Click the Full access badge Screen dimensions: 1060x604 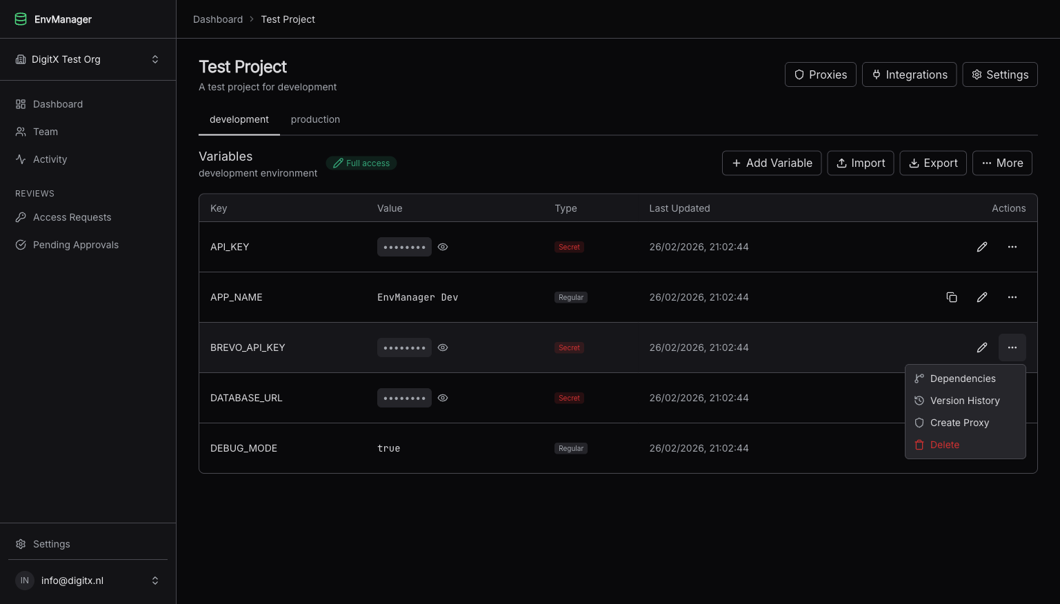[361, 163]
